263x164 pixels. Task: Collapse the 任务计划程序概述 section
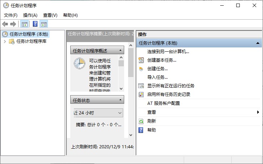(121, 51)
